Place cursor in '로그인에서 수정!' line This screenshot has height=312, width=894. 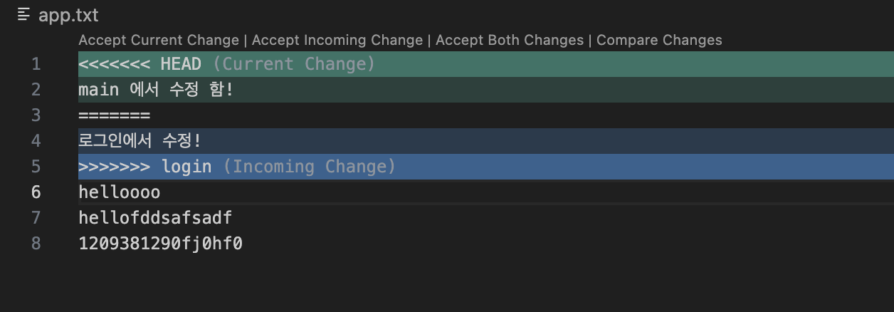coord(140,141)
